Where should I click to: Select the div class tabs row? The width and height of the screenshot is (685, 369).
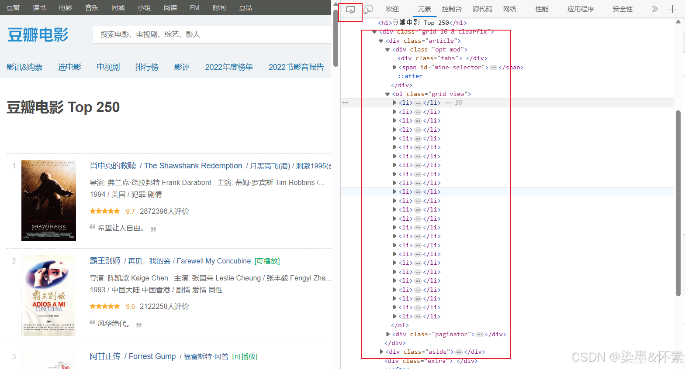coord(443,58)
